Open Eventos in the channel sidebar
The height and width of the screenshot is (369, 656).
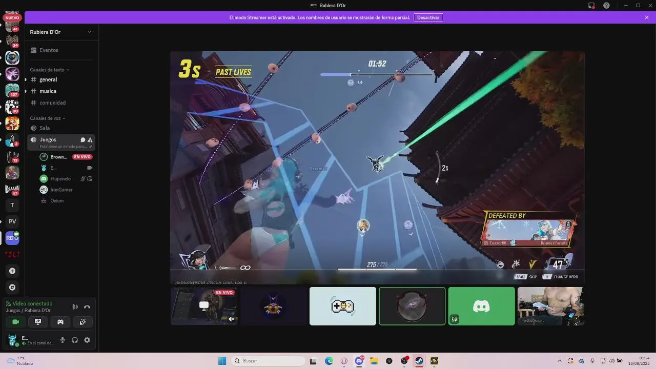tap(61, 50)
